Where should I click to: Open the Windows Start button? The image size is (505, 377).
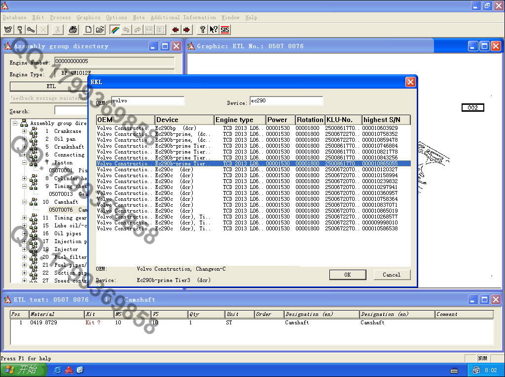coord(24,370)
